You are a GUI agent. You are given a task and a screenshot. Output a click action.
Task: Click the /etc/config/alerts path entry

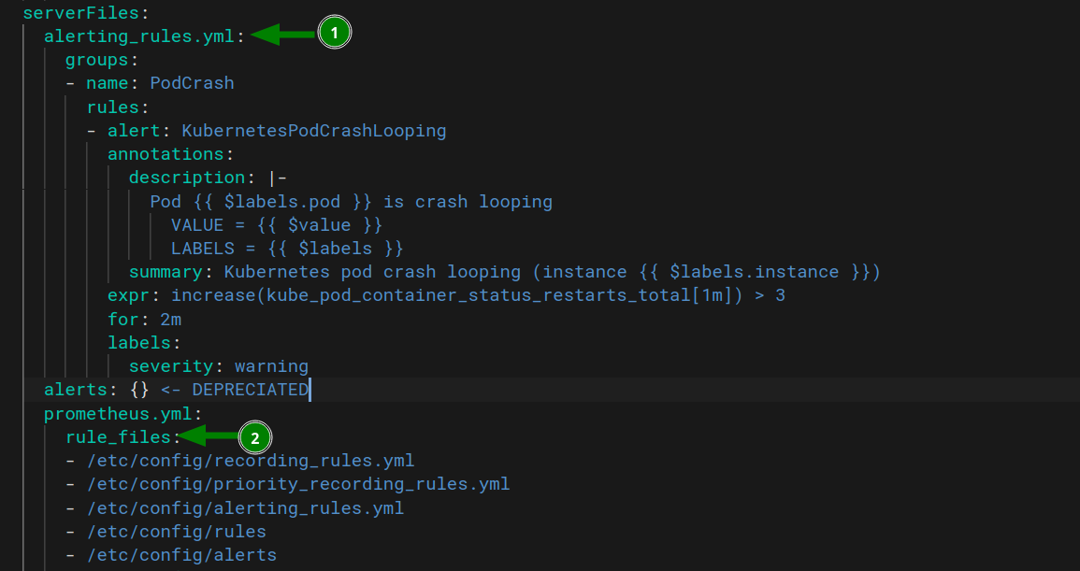pyautogui.click(x=181, y=555)
